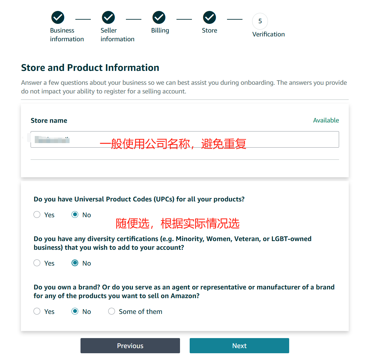Open the Billing step label

coord(160,31)
